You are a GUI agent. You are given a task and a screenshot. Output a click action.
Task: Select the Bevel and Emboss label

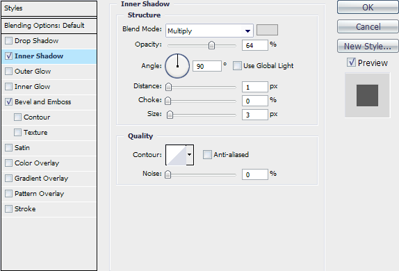(43, 101)
